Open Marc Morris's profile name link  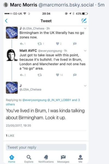click(24, 5)
